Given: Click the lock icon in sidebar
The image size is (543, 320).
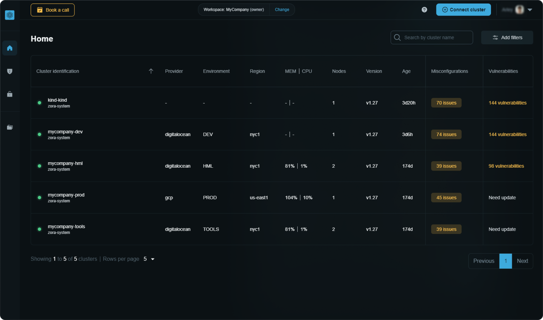Looking at the screenshot, I should [10, 94].
